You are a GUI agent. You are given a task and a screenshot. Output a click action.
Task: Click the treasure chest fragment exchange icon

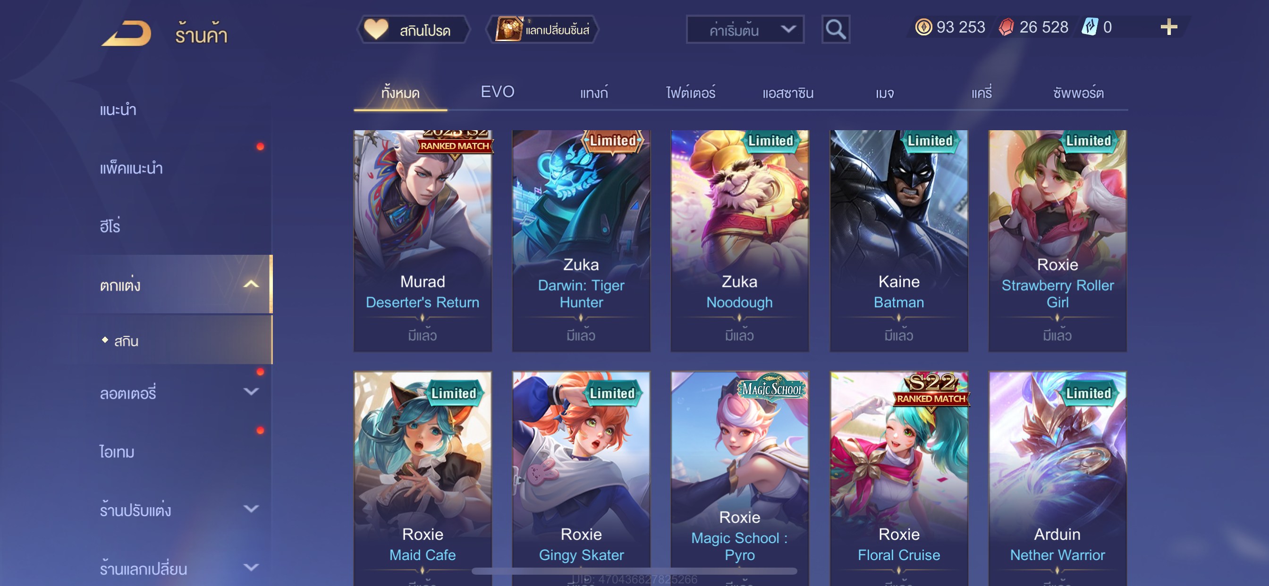click(509, 29)
